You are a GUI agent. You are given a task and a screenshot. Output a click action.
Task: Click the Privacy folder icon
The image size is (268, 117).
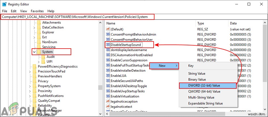(x=35, y=81)
